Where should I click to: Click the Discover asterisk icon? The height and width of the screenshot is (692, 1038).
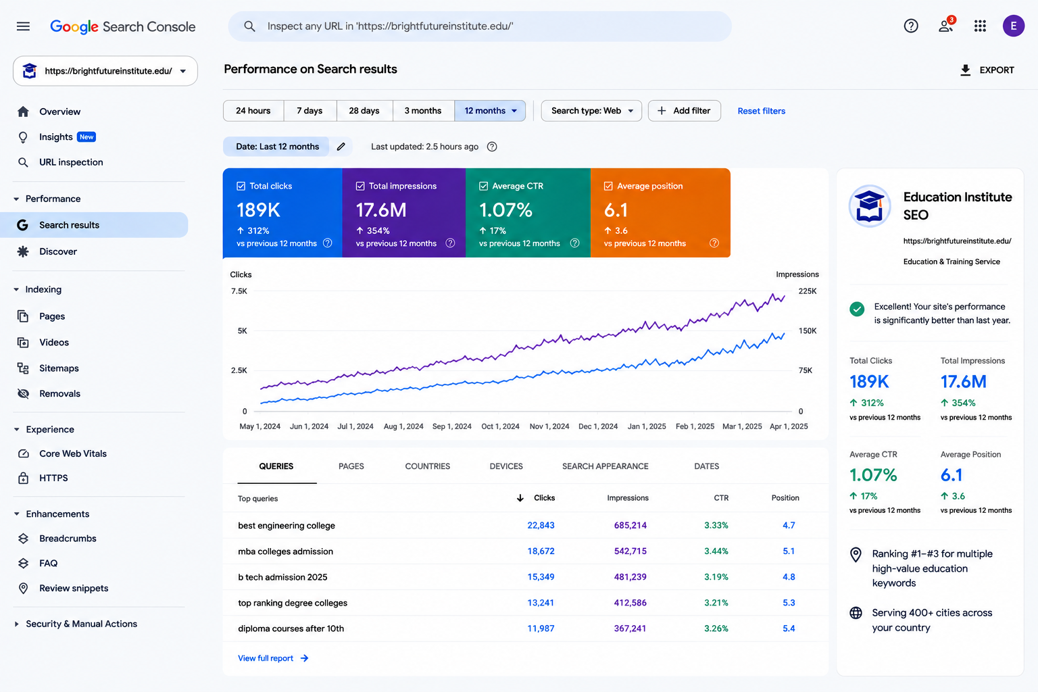point(23,251)
